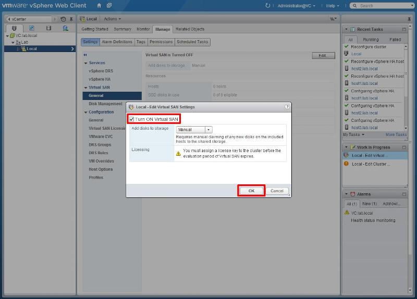417x299 pixels.
Task: Click the Edit button for Virtual SAN
Action: pyautogui.click(x=323, y=55)
